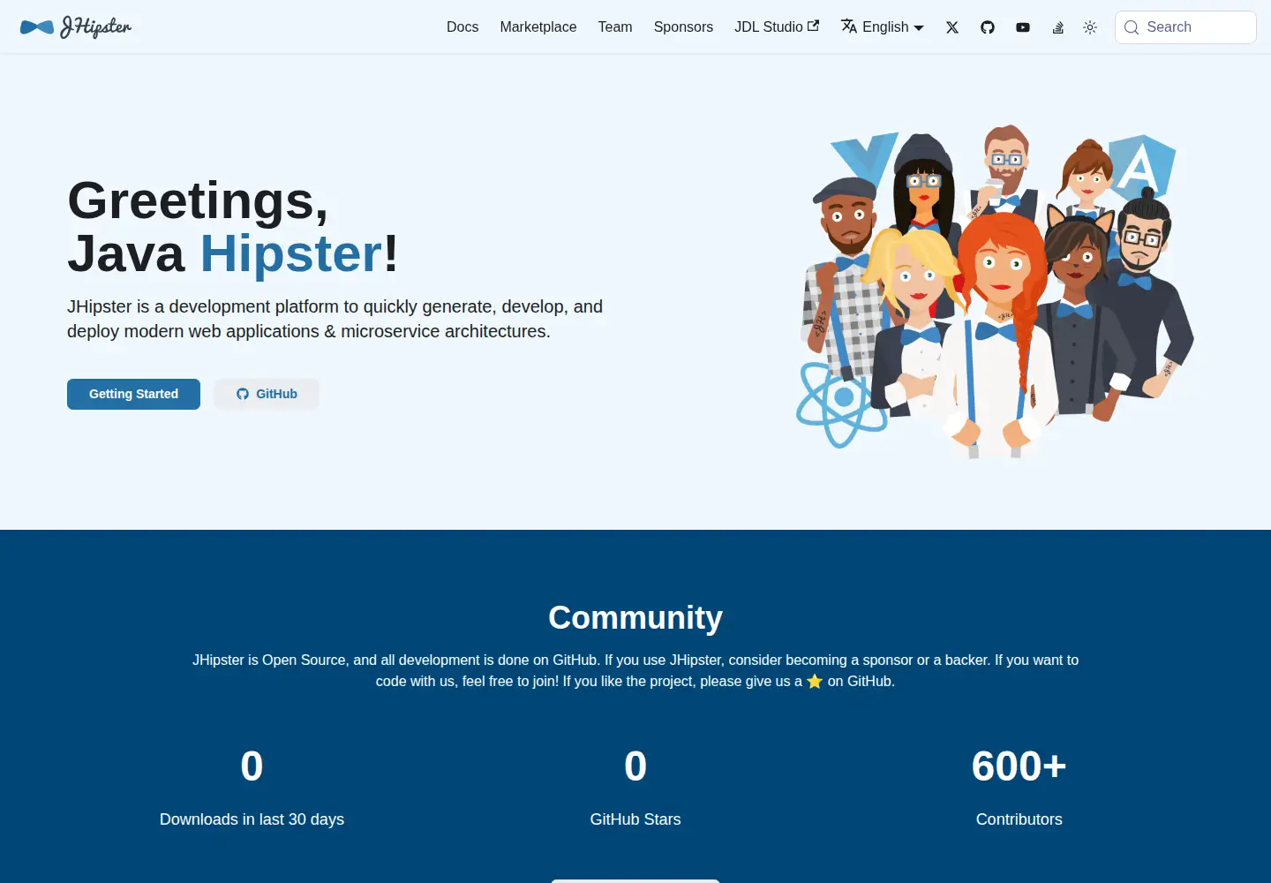This screenshot has height=883, width=1271.
Task: Click the "JHipster is Open Source" paragraph
Action: [635, 670]
